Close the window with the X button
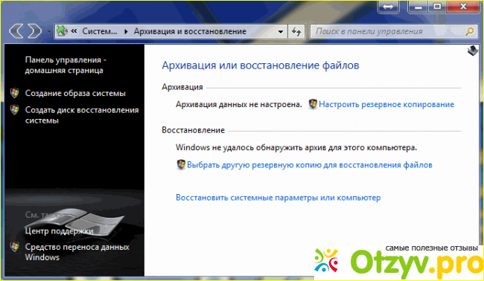484x281 pixels. (463, 7)
